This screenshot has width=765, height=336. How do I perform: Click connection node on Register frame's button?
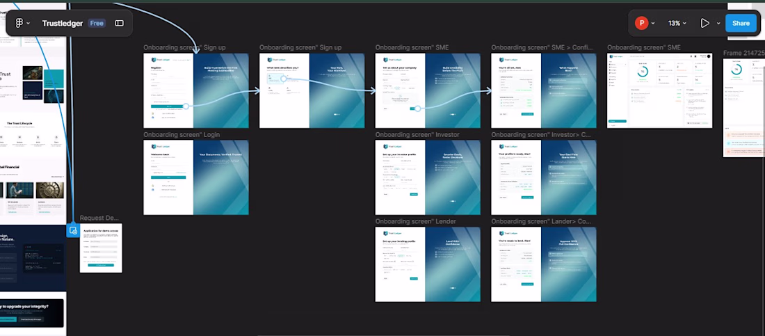186,106
